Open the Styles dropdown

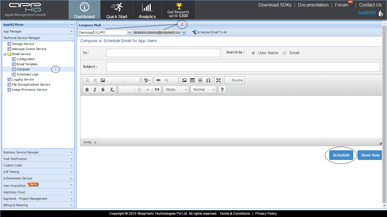[x=176, y=90]
